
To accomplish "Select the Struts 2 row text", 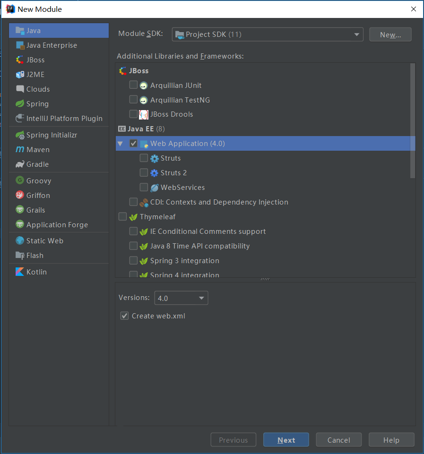I will (x=173, y=173).
